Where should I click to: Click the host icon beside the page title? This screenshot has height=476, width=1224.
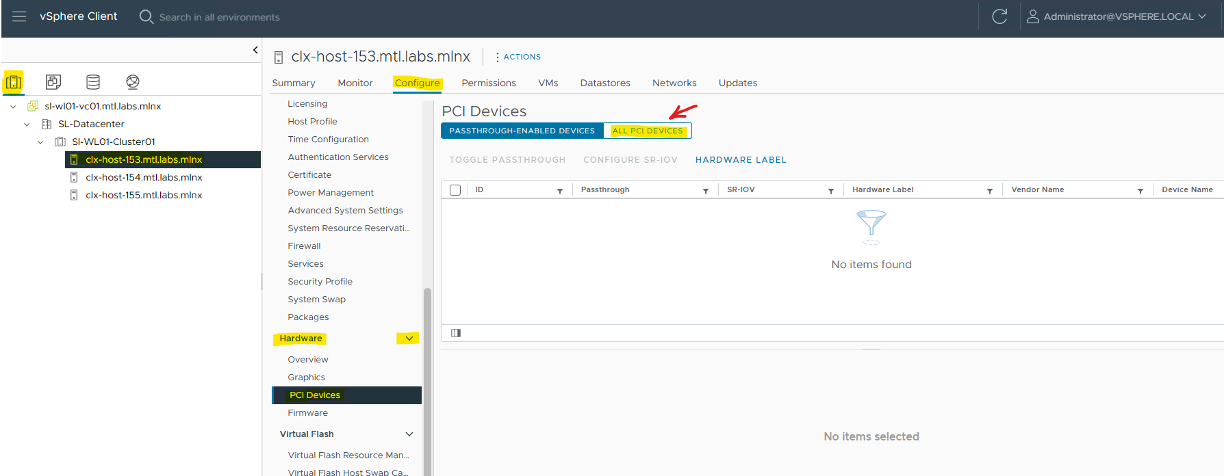279,57
